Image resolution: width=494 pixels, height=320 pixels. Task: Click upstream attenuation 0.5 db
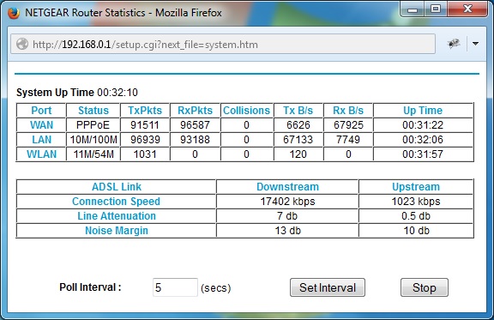[x=416, y=216]
